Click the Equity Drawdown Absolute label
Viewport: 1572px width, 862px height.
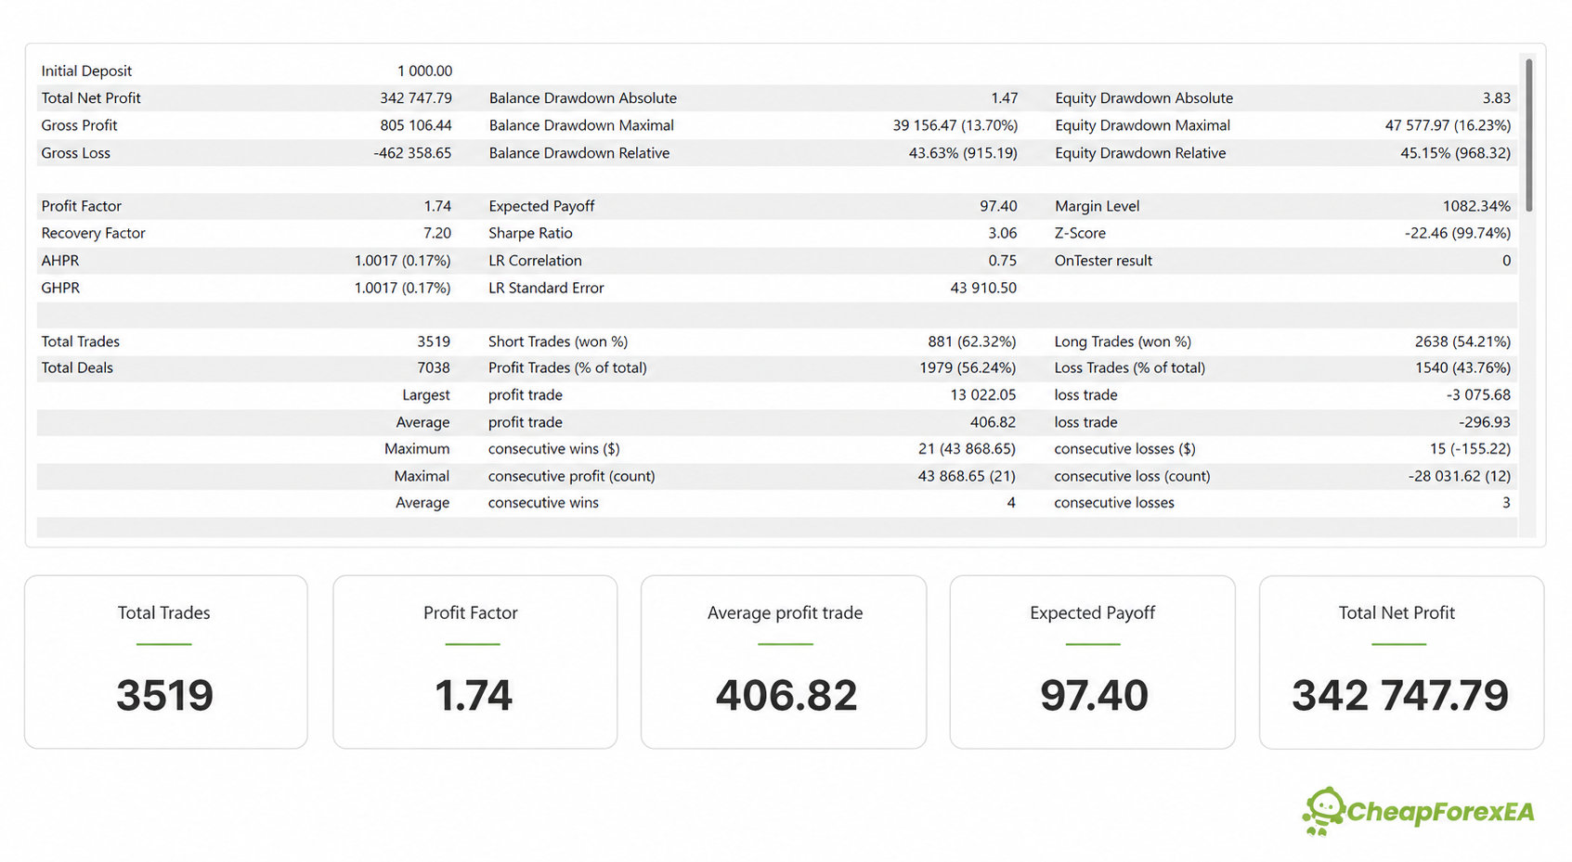pos(1144,98)
